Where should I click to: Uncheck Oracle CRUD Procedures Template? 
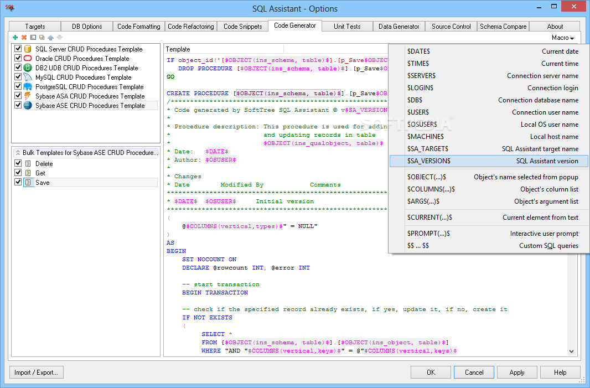18,58
